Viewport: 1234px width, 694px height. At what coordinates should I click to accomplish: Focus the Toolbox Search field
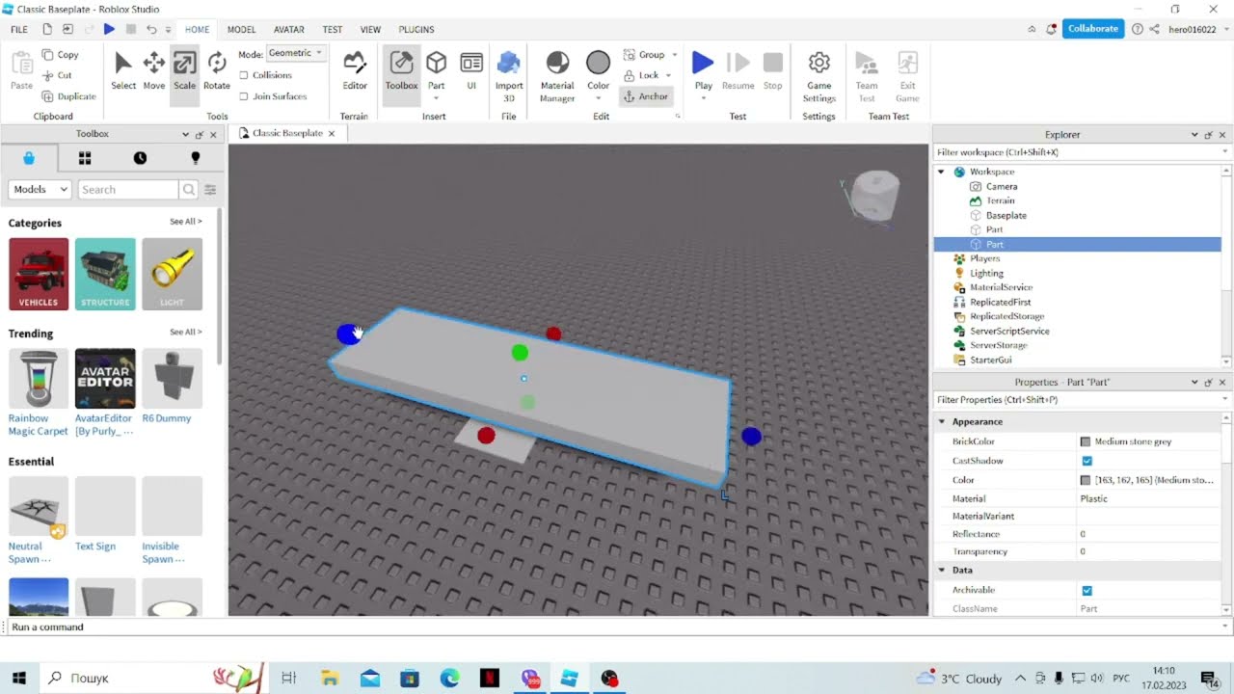point(128,190)
